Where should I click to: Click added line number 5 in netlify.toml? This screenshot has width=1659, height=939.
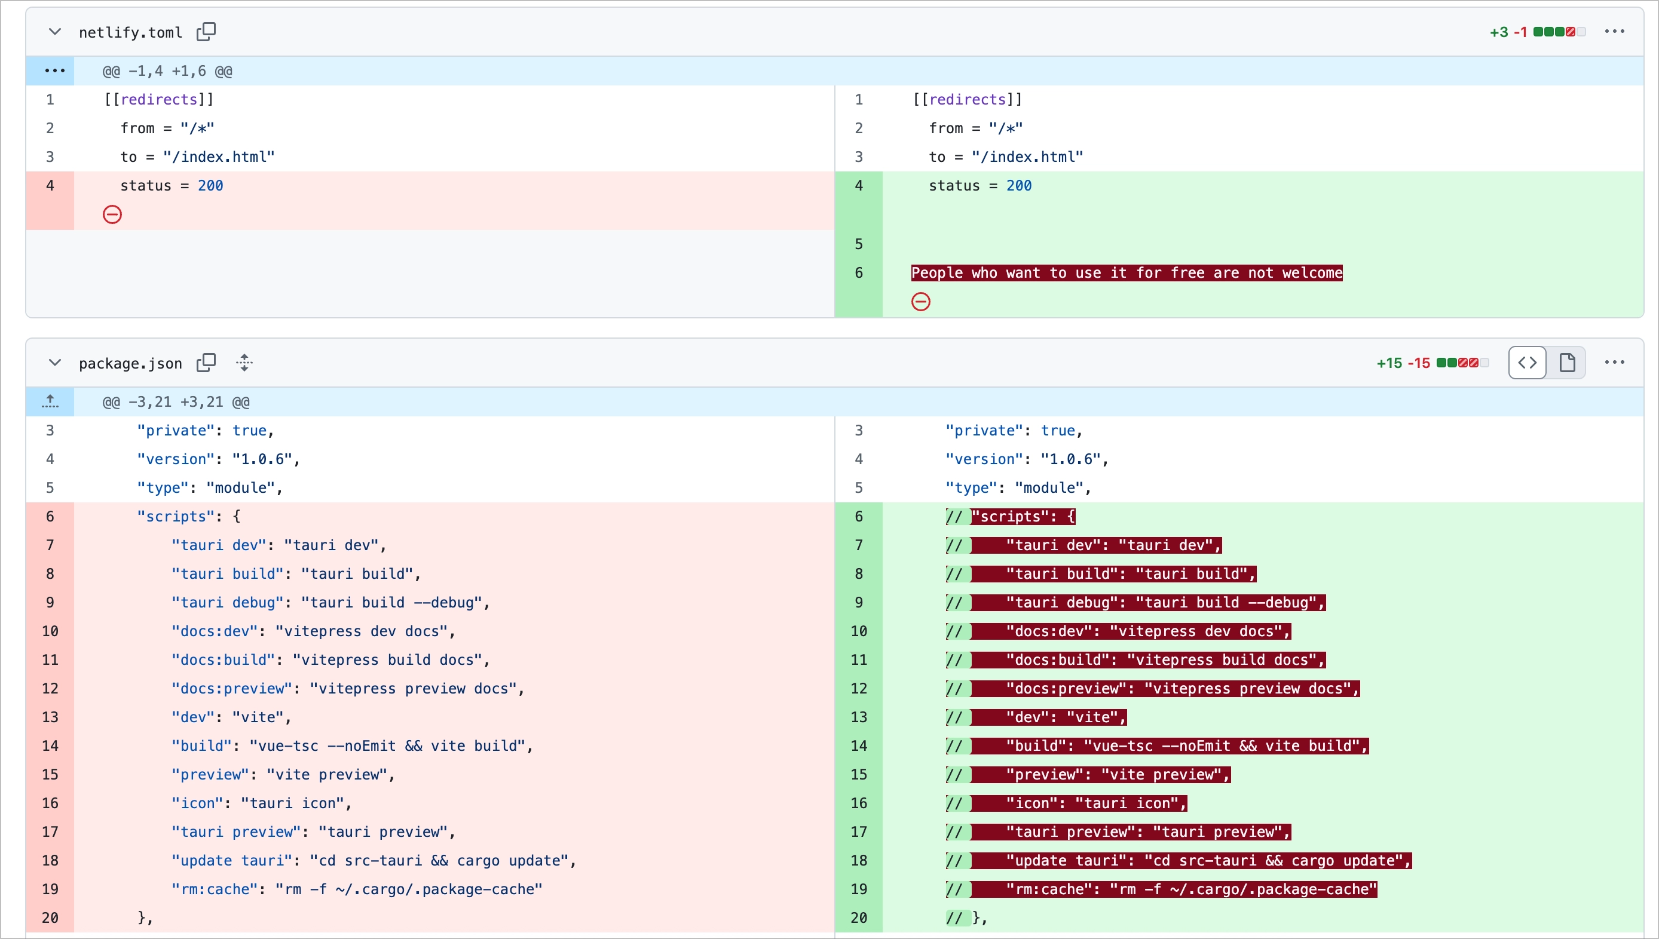pos(859,244)
